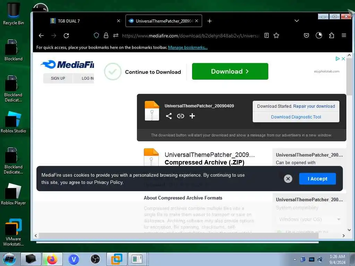Click the SIGN UP button

58,78
